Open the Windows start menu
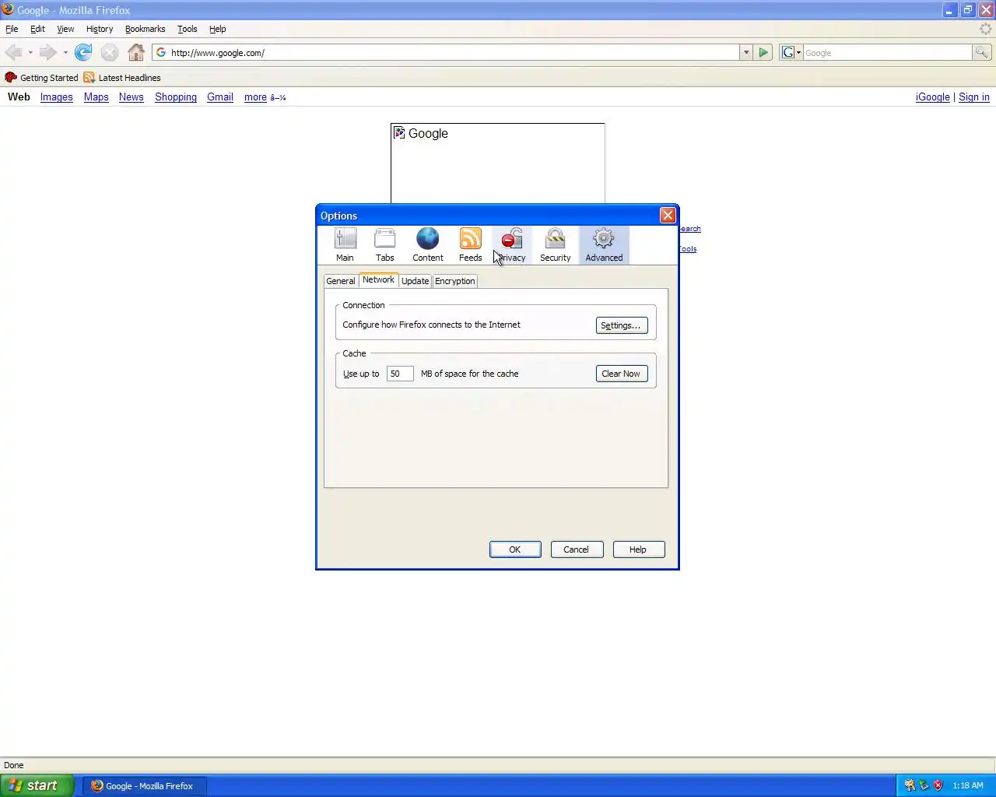Viewport: 996px width, 797px height. tap(37, 785)
